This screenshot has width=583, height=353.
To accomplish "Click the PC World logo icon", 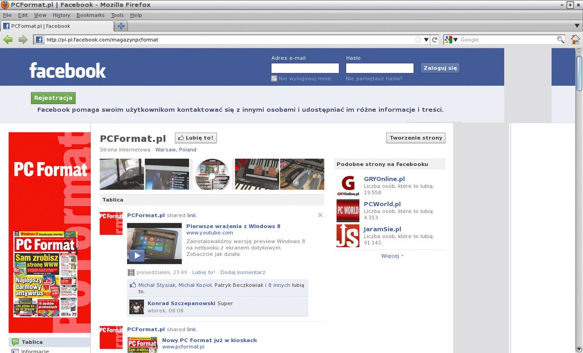I will [348, 211].
